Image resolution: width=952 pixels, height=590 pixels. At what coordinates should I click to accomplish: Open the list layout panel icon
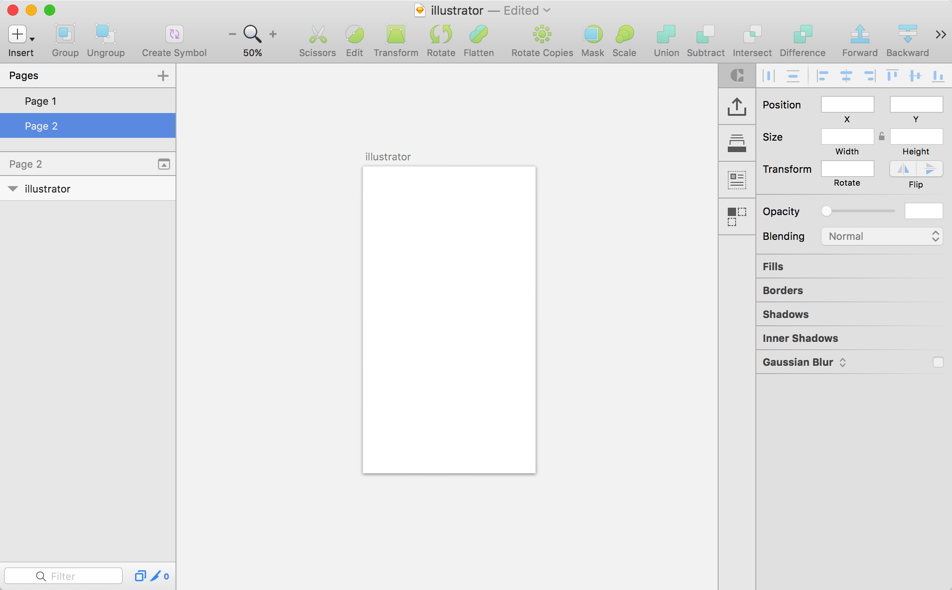pos(737,180)
